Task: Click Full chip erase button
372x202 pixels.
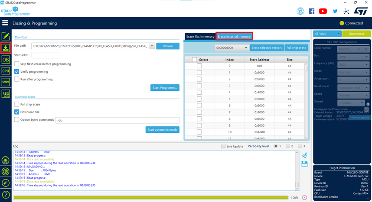Action: 296,48
